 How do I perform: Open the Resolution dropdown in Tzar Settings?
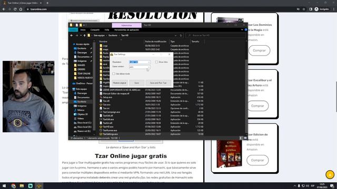[140, 62]
